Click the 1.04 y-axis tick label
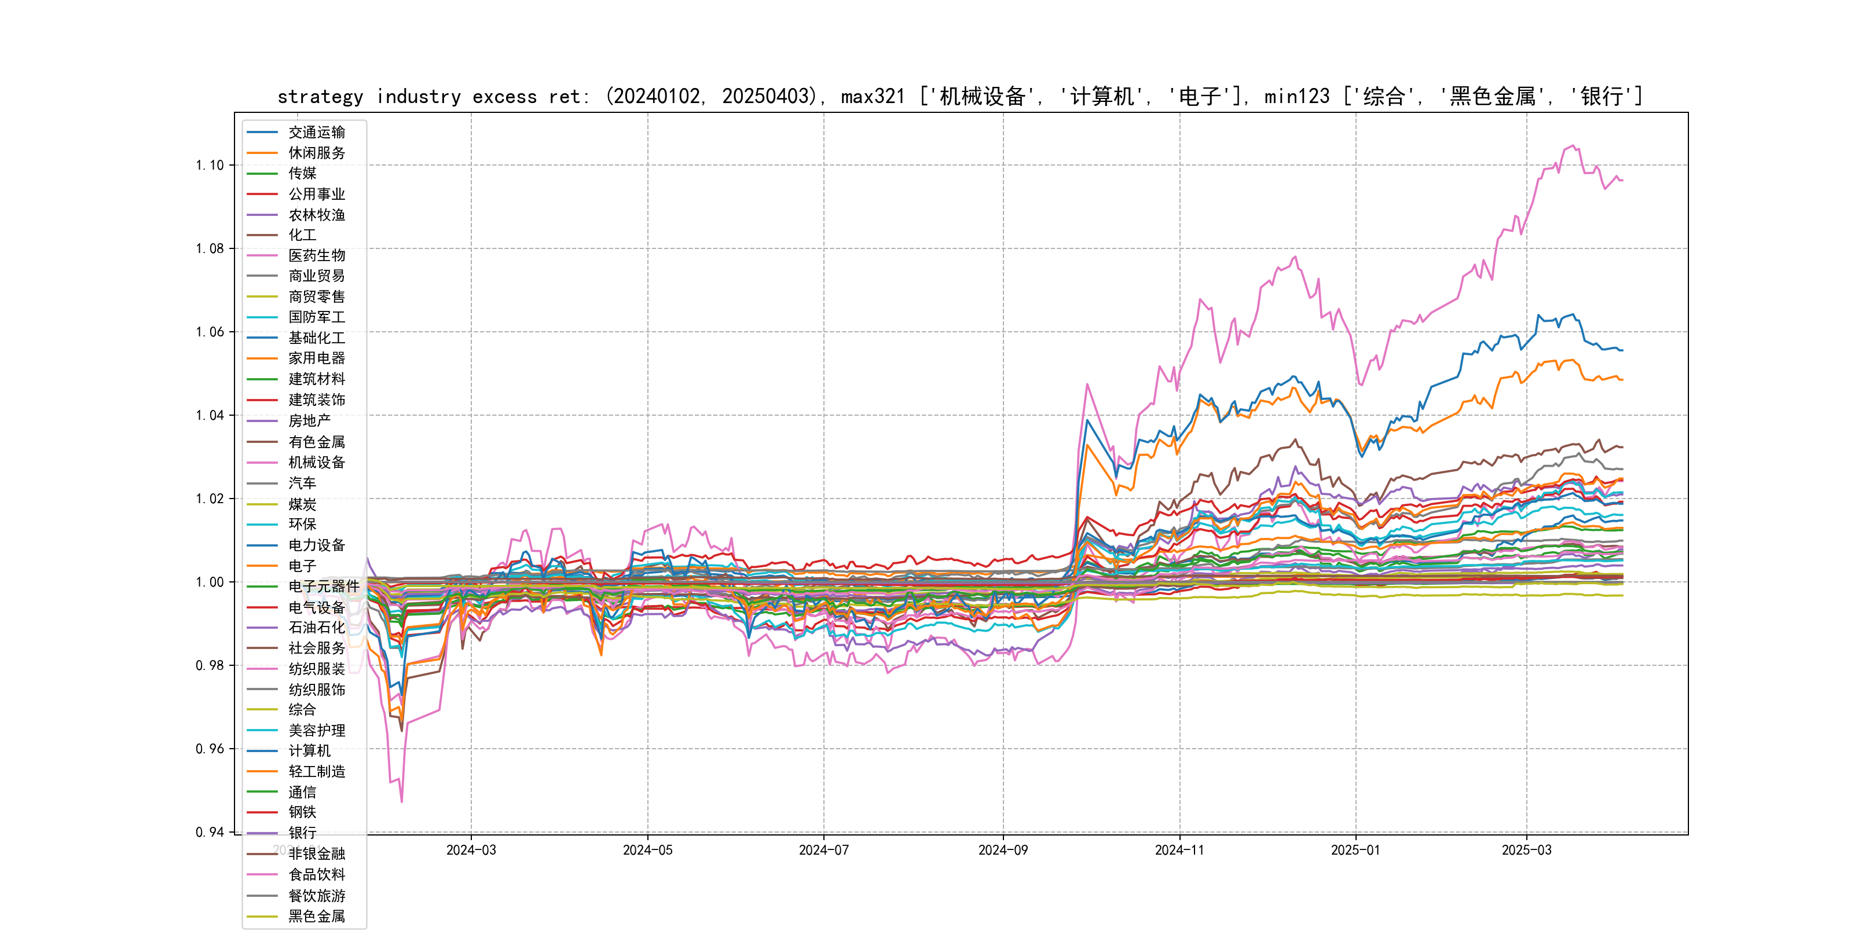 coord(210,415)
